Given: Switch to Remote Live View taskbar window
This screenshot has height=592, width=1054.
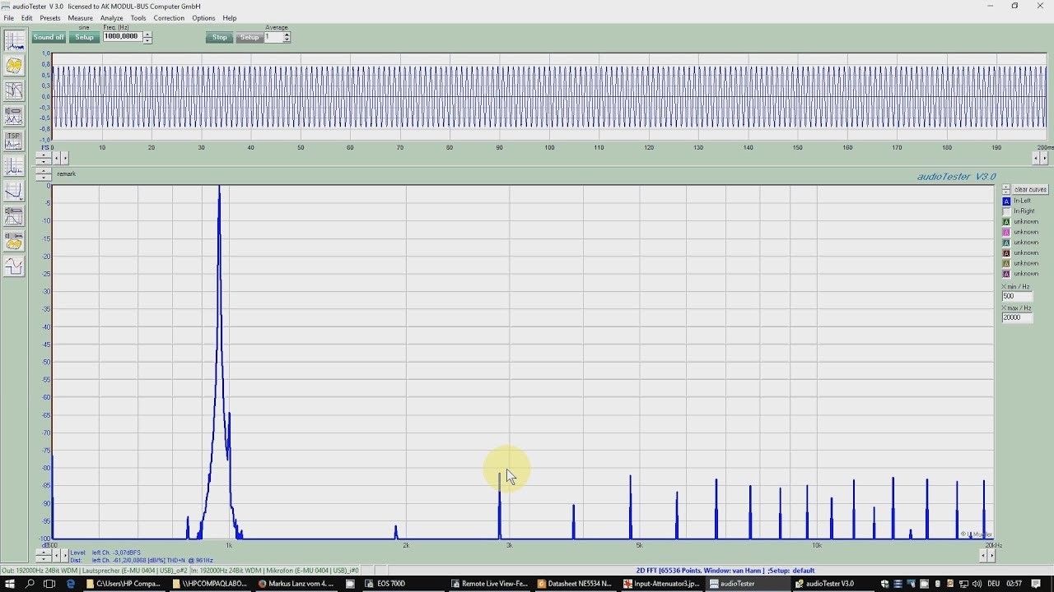Looking at the screenshot, I should tap(488, 584).
